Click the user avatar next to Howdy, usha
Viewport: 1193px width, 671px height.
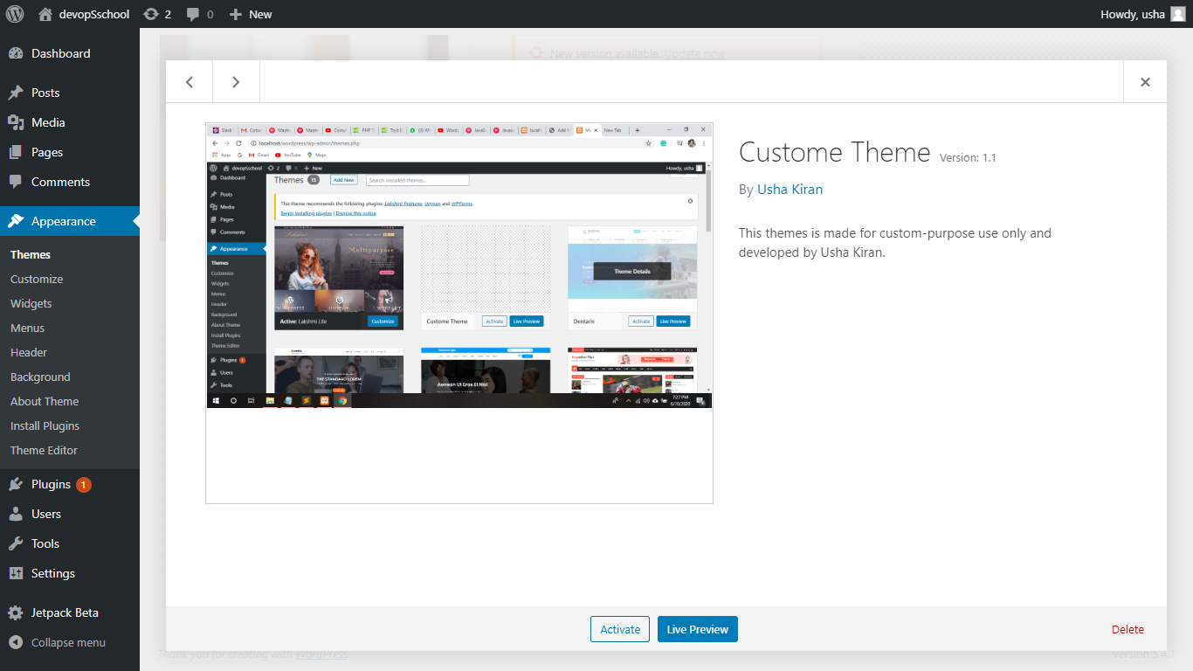point(1178,14)
